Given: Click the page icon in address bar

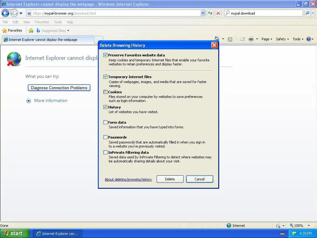Looking at the screenshot, I should (x=29, y=13).
